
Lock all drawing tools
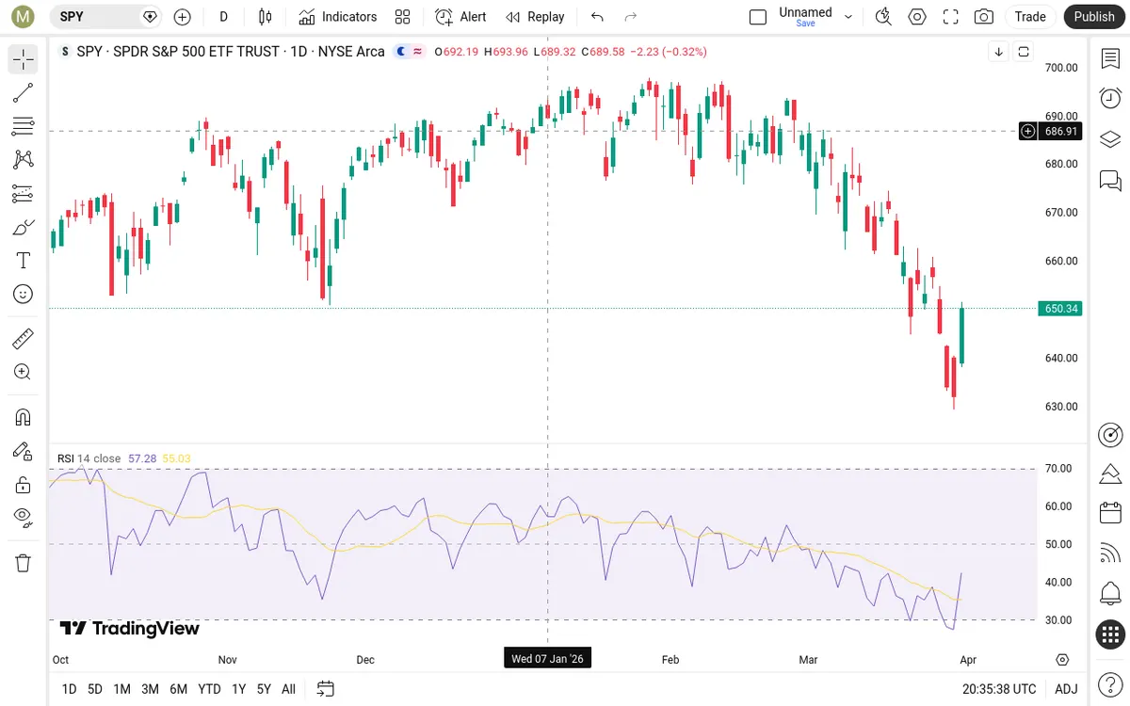coord(24,485)
